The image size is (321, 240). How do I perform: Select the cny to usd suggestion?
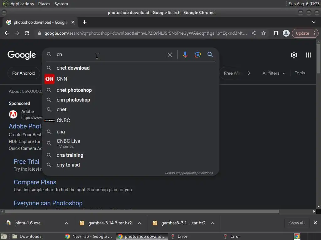(131, 165)
